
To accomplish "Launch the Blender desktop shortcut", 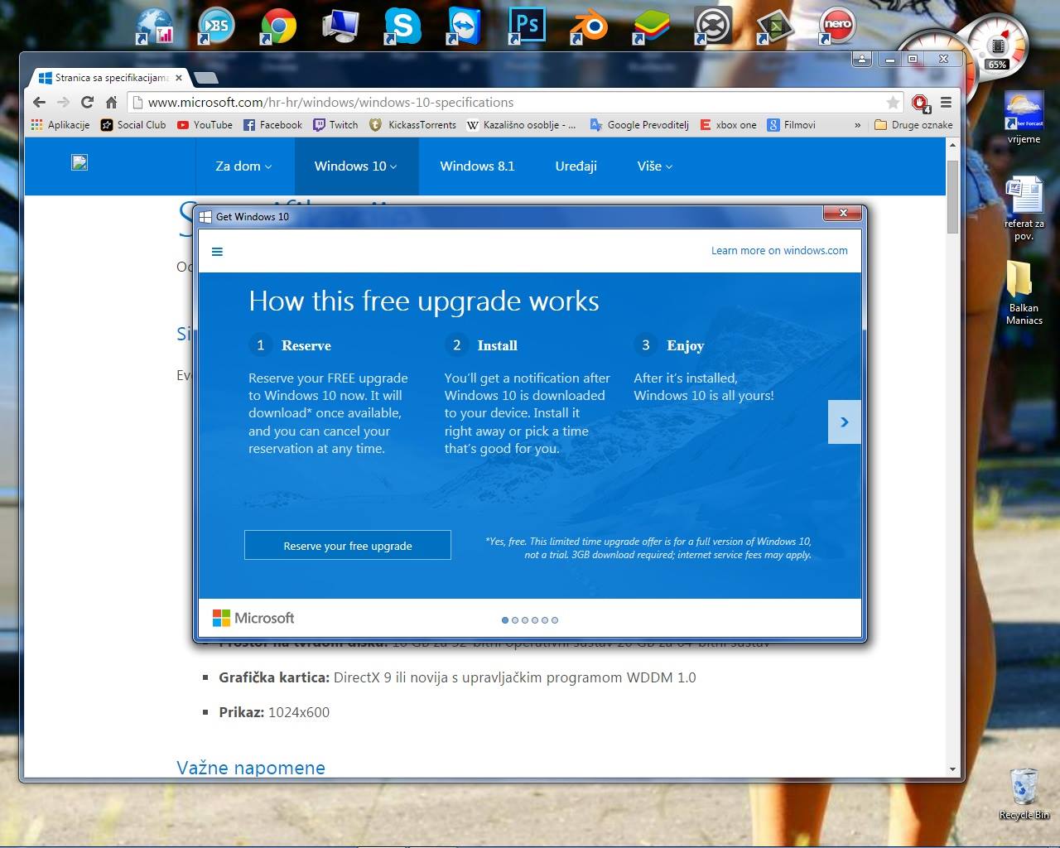I will [x=589, y=26].
